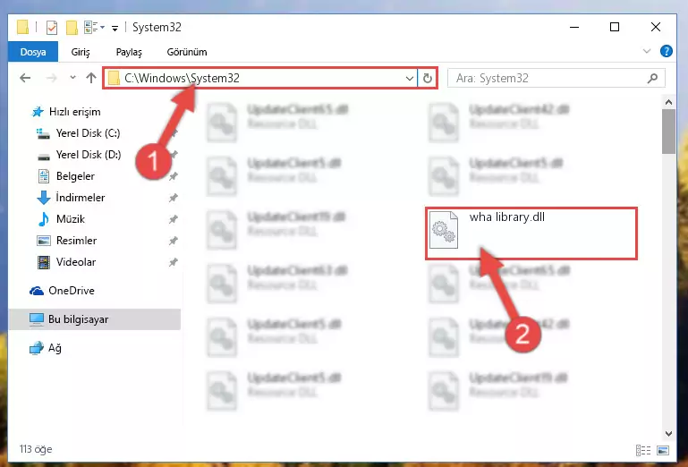This screenshot has width=688, height=467.
Task: Click the scrollbar up arrow
Action: (668, 102)
